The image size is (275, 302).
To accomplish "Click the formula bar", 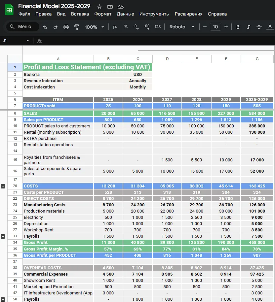I will click(158, 41).
